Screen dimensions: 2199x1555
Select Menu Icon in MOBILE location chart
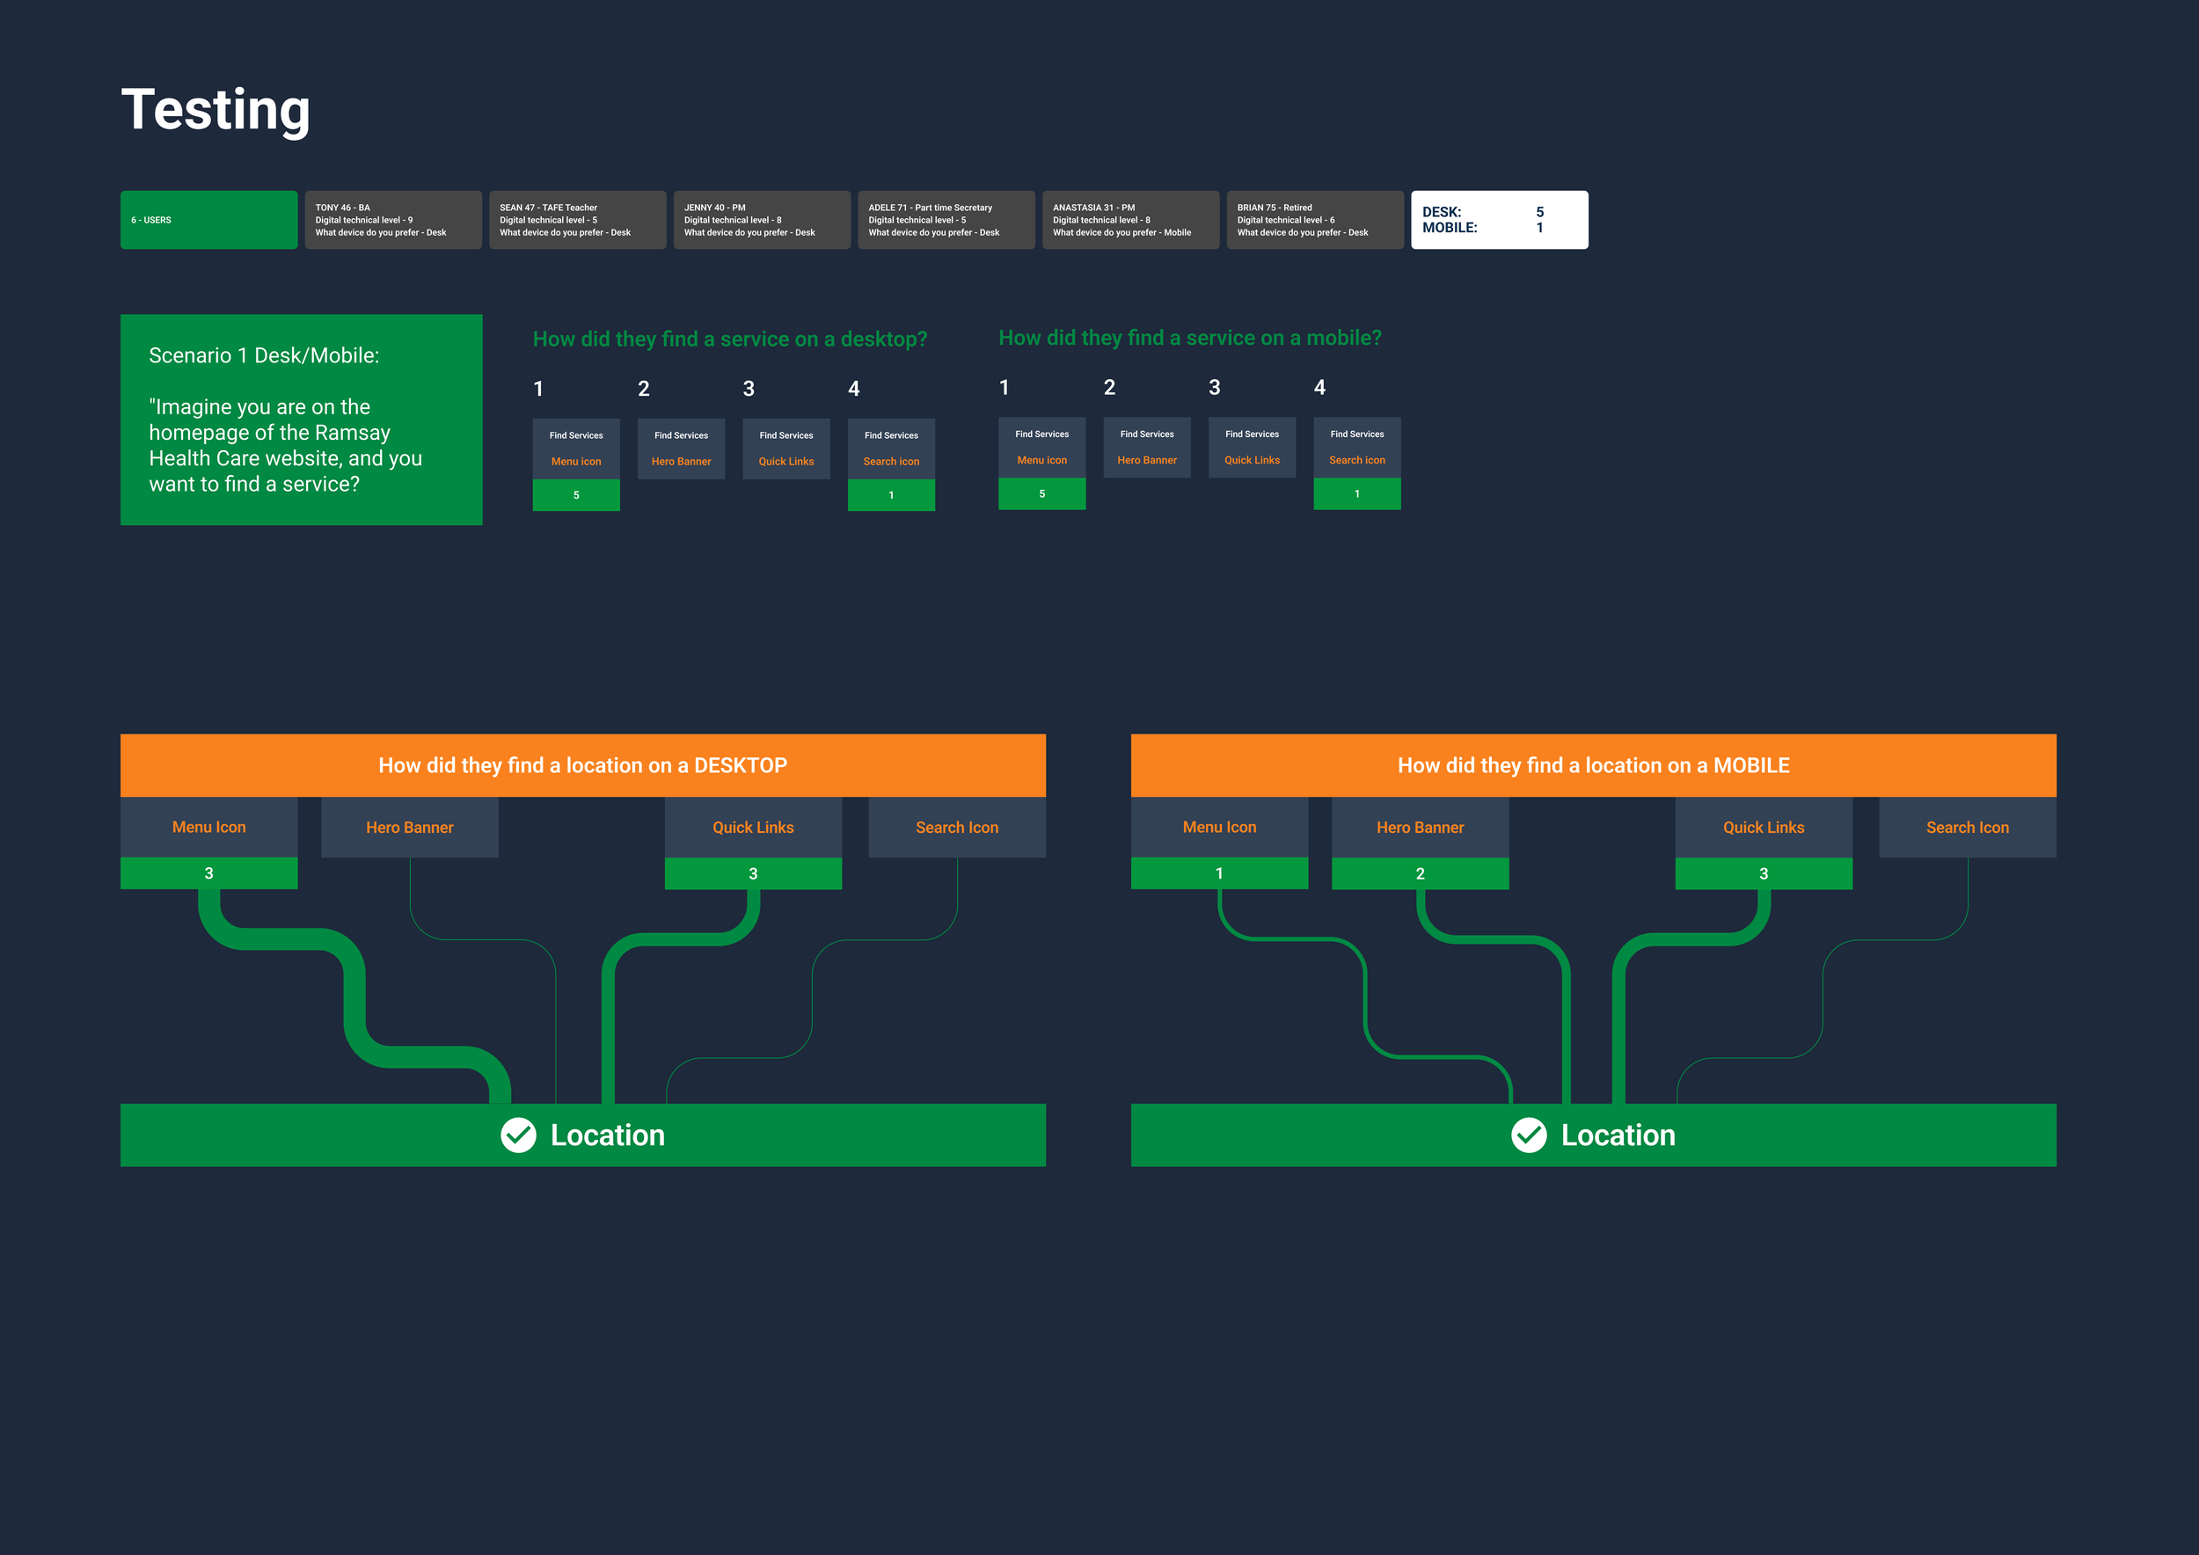tap(1219, 828)
